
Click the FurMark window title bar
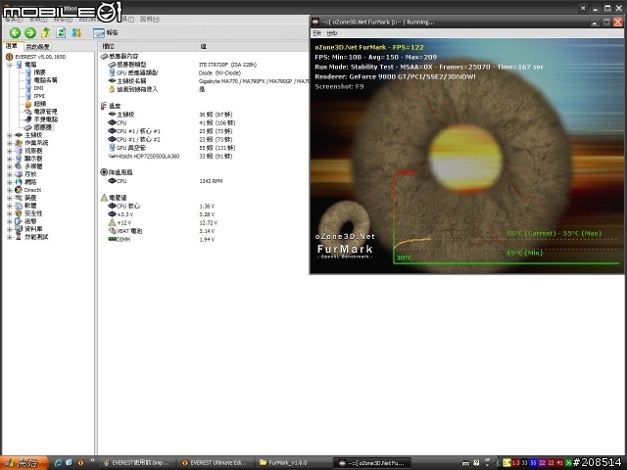point(450,22)
